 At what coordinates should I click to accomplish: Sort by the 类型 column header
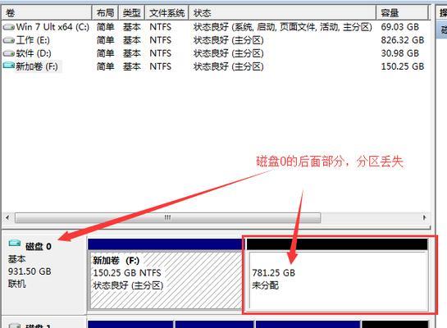[132, 13]
